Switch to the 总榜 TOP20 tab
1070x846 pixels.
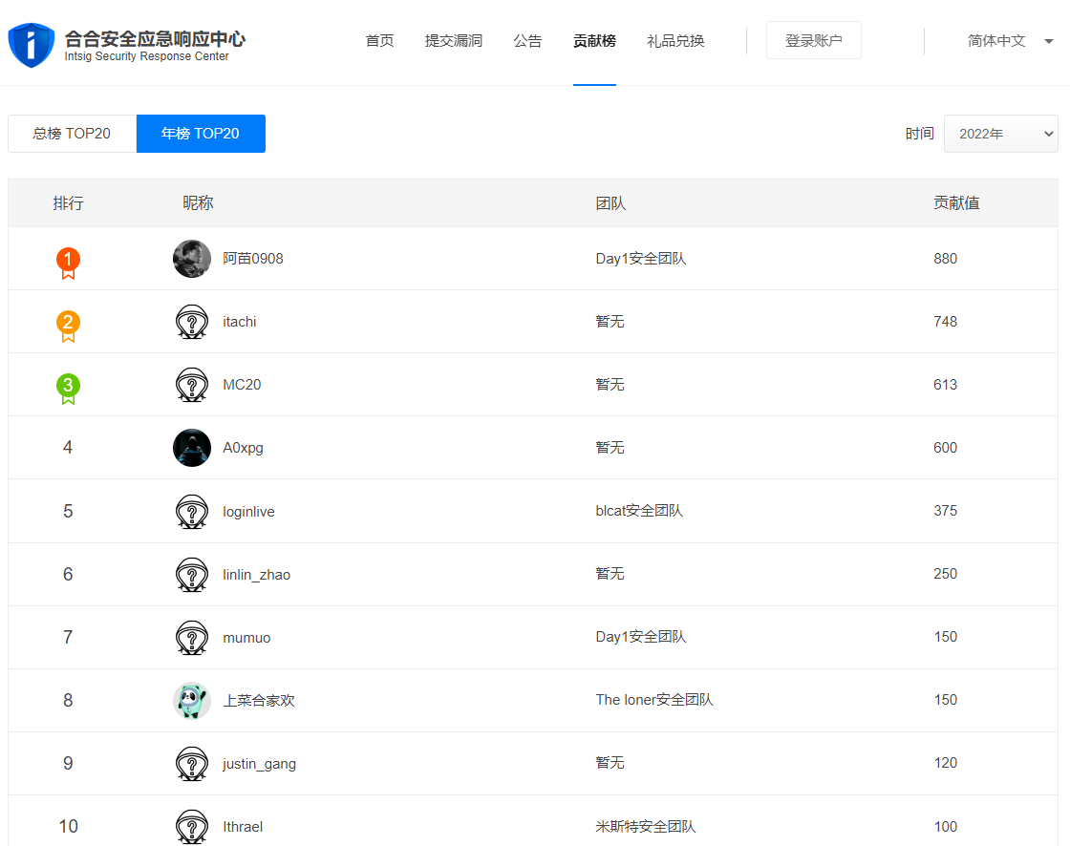[72, 134]
